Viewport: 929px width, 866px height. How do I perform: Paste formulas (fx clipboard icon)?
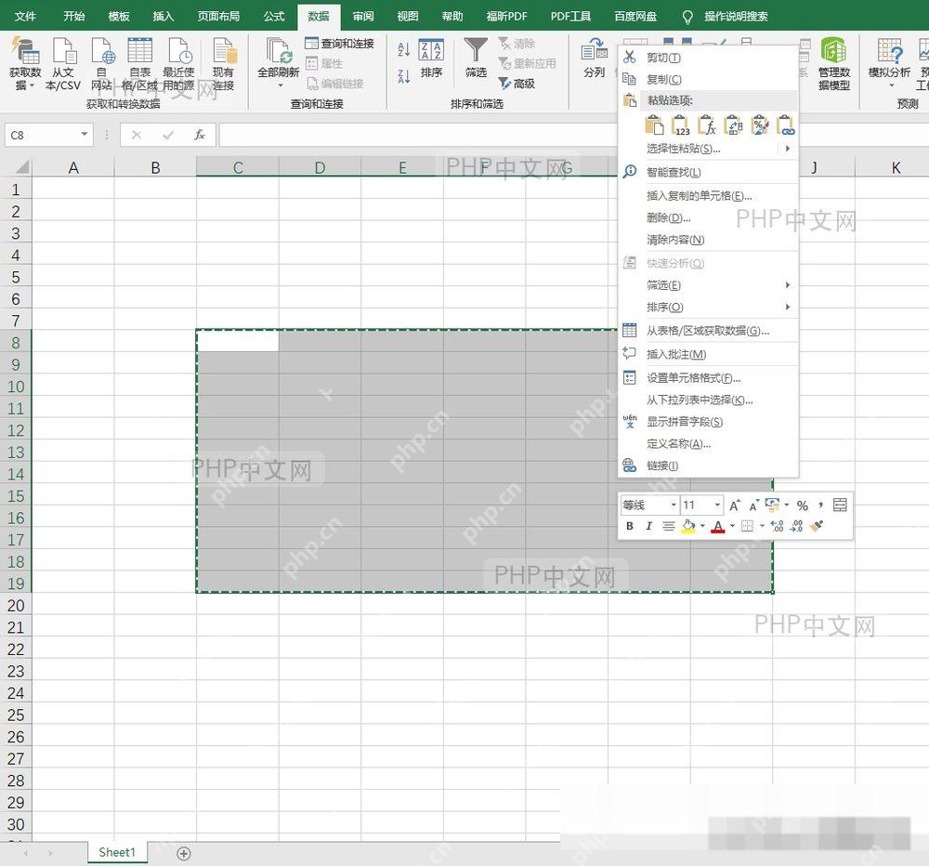(707, 125)
